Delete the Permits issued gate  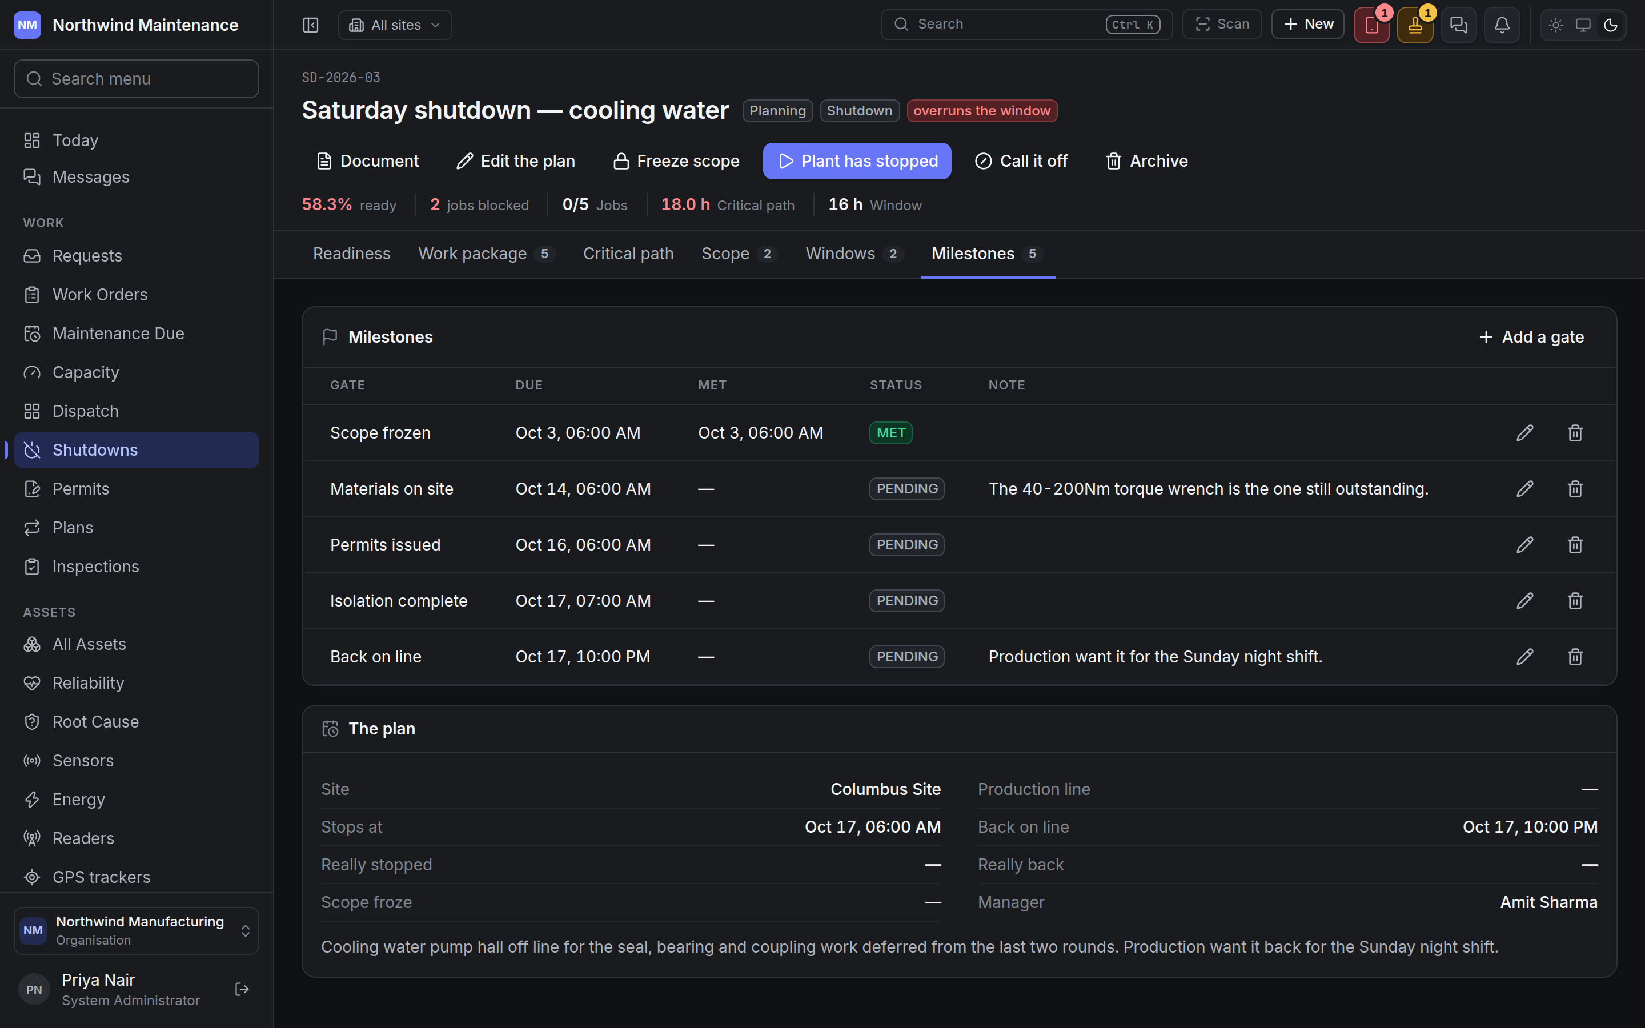point(1575,545)
